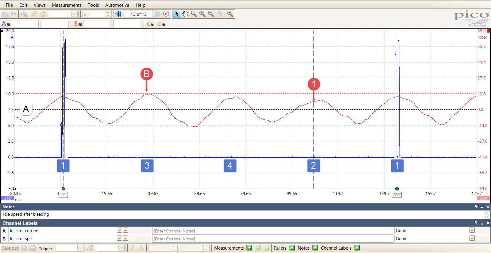Open Channel D options button

pos(161,24)
